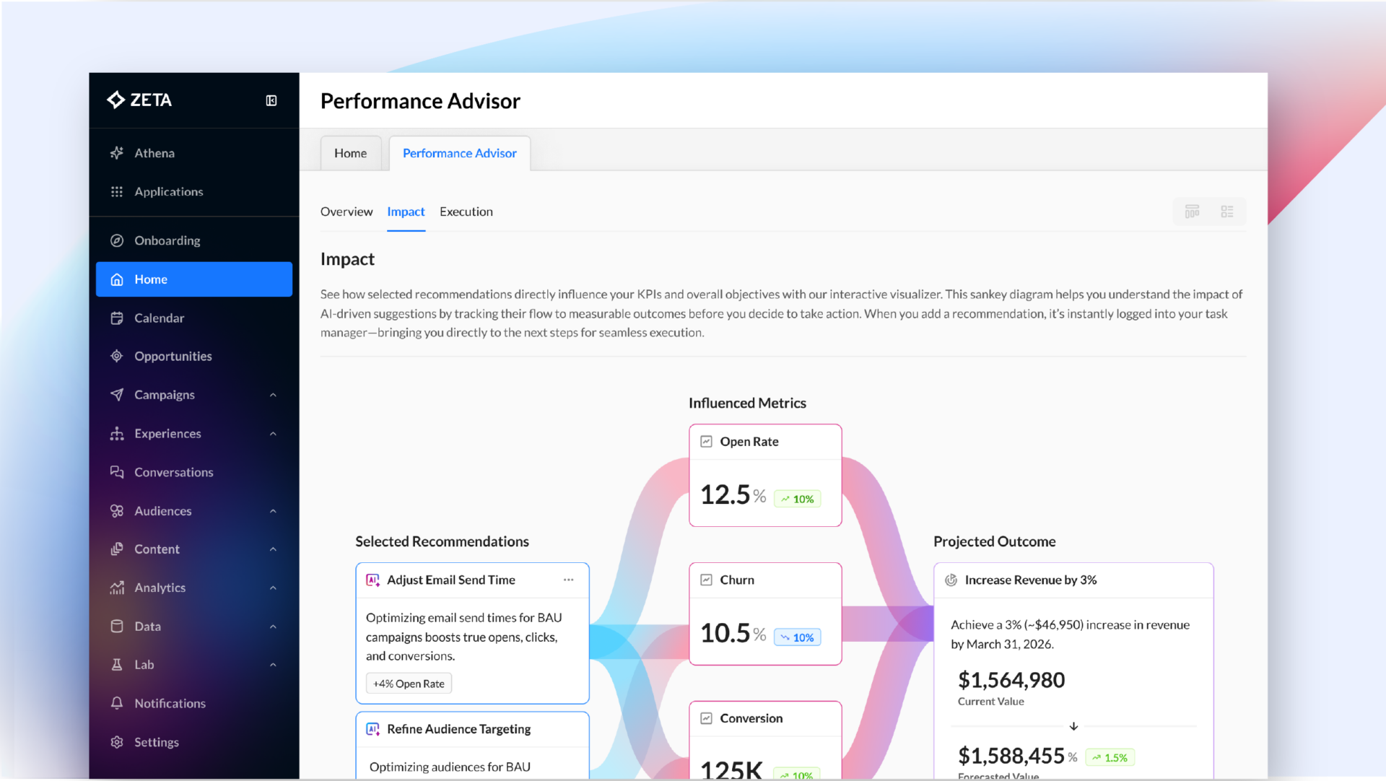Click the Zeta logo

tap(140, 100)
